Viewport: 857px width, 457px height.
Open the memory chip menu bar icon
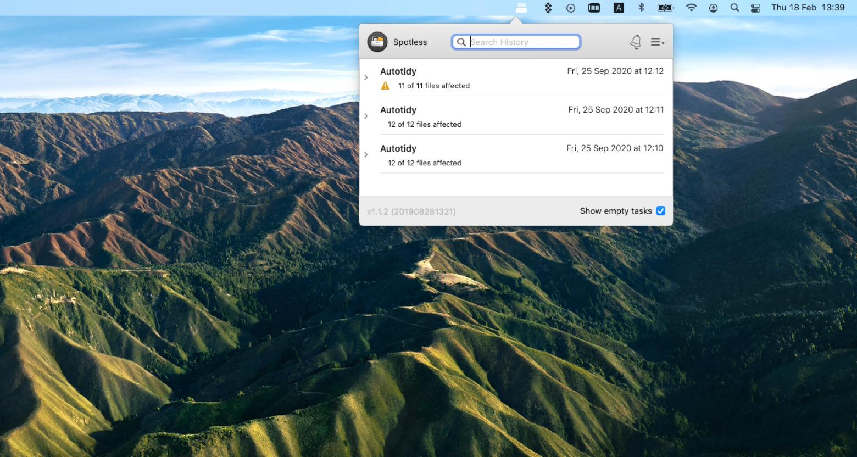594,8
